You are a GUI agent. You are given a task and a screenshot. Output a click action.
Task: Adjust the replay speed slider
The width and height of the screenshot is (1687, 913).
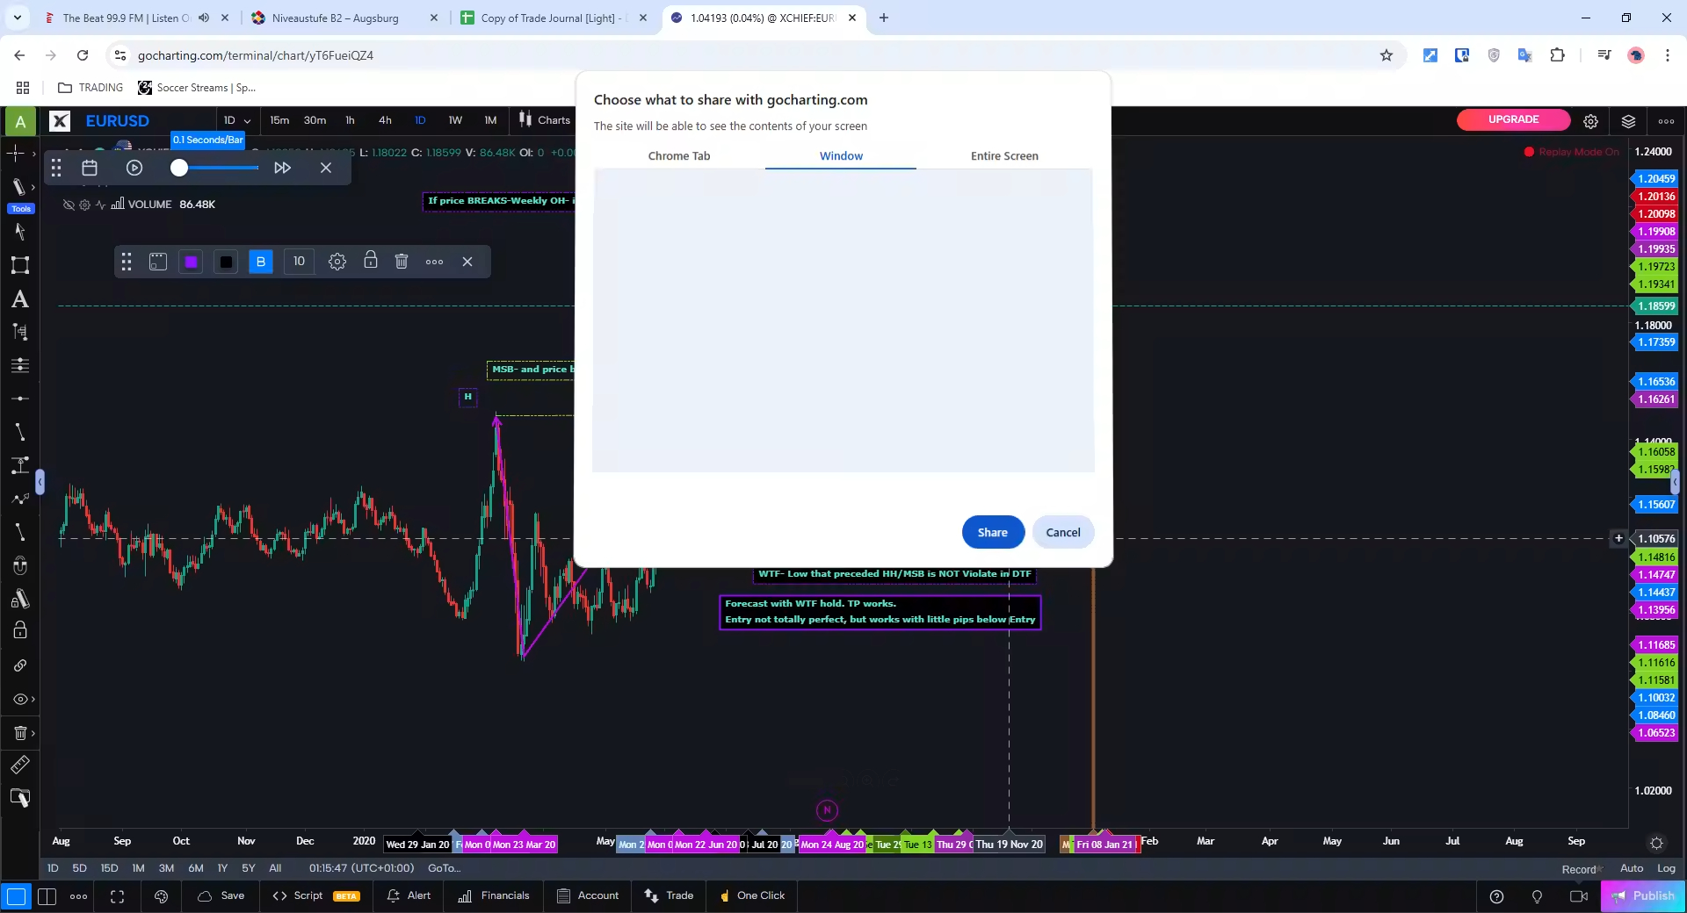click(179, 168)
